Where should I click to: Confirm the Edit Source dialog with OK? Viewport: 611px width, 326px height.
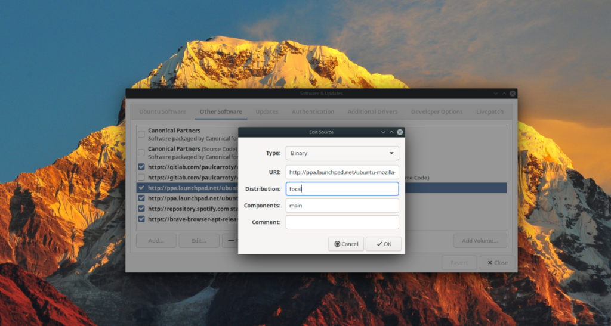click(384, 244)
